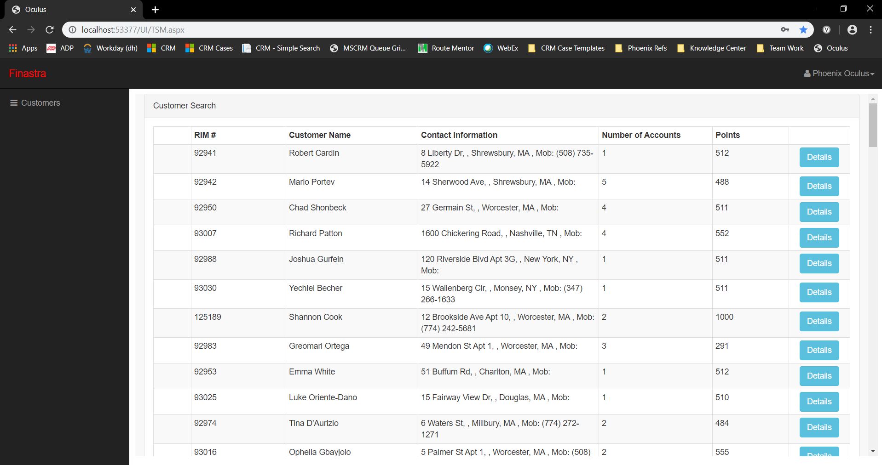Open the MSCRM Queue Gri... bookmark

pyautogui.click(x=368, y=48)
